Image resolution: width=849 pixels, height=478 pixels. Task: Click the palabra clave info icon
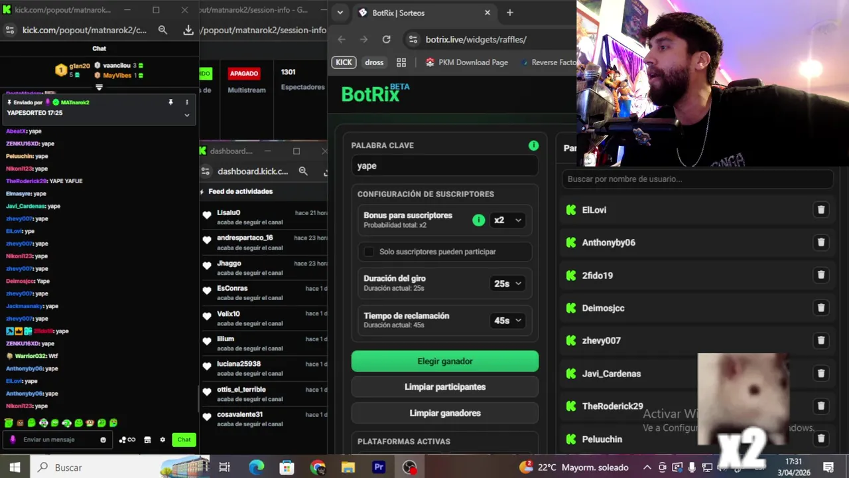coord(533,145)
